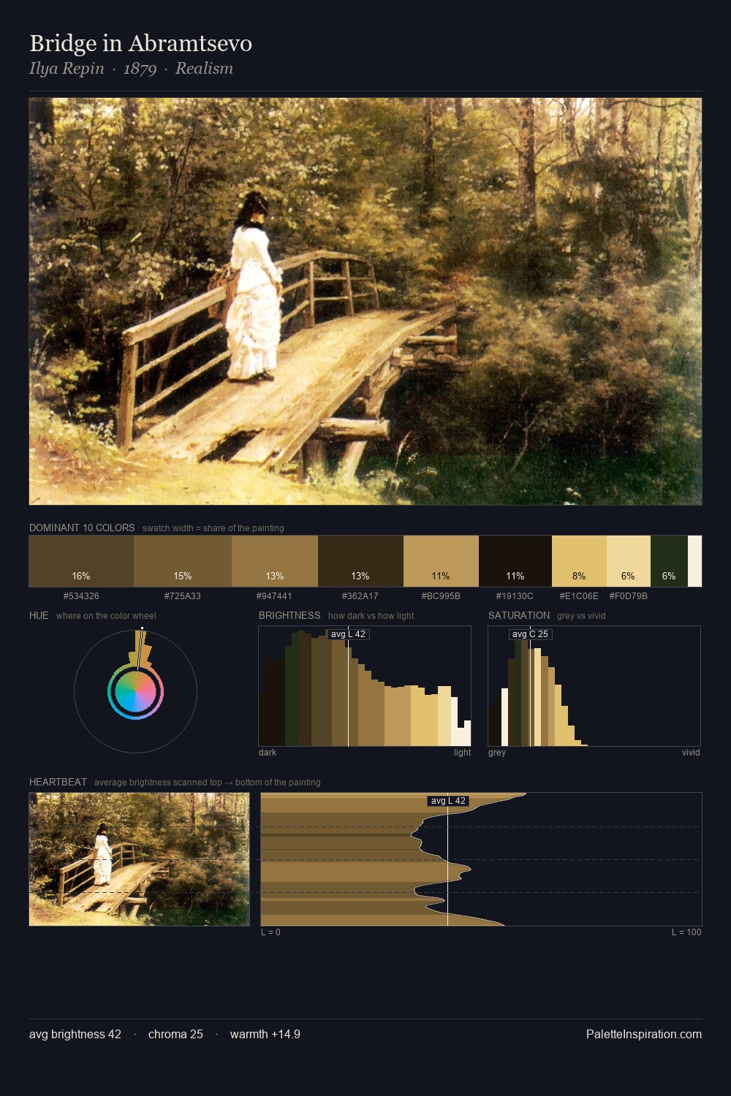
Task: Click the 'L = 100' axis label
Action: (x=686, y=932)
